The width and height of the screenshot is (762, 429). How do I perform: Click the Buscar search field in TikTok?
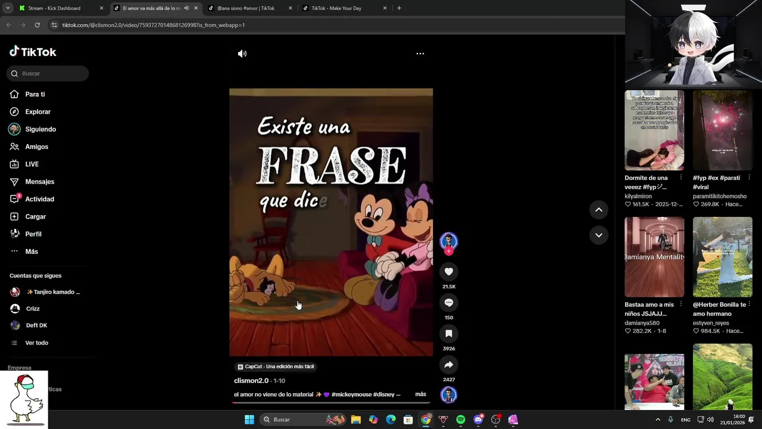48,73
